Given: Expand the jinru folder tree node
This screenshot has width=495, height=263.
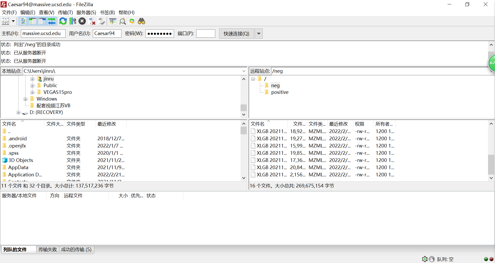Looking at the screenshot, I should click(32, 79).
